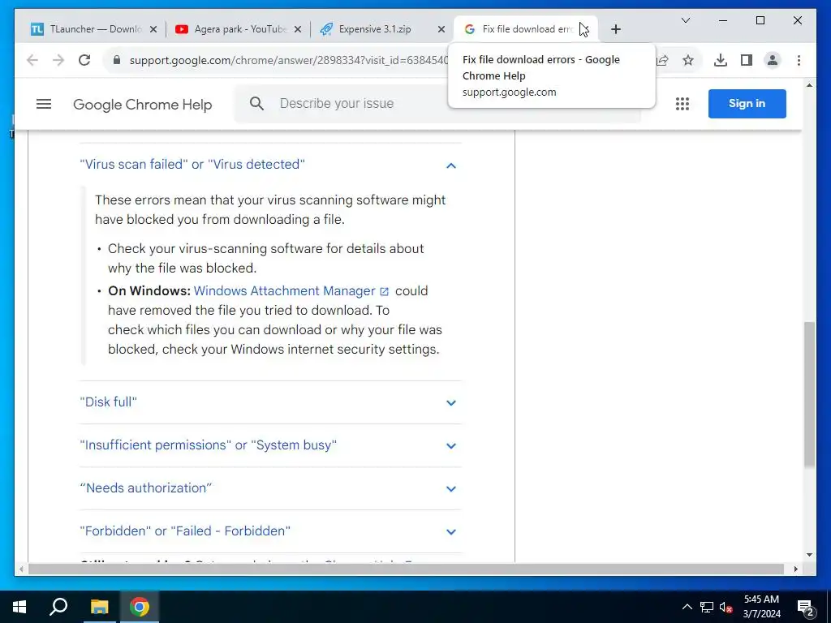Click the muted volume tray icon
831x623 pixels.
click(726, 607)
